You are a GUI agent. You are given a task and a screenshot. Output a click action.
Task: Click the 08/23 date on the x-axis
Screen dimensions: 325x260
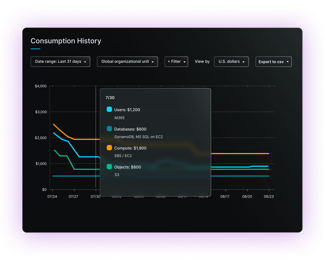point(269,196)
